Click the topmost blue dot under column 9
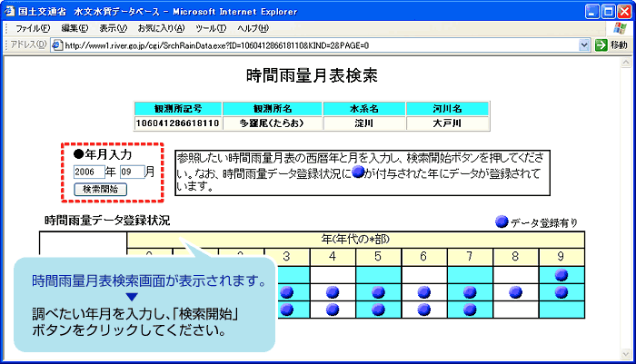Image resolution: width=636 pixels, height=364 pixels. (561, 274)
